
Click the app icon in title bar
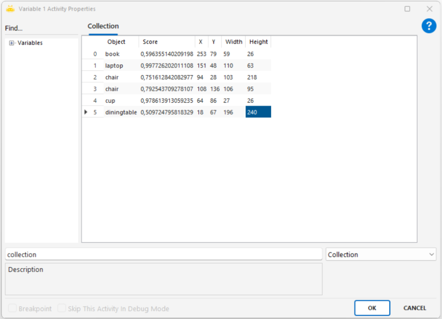[10, 9]
